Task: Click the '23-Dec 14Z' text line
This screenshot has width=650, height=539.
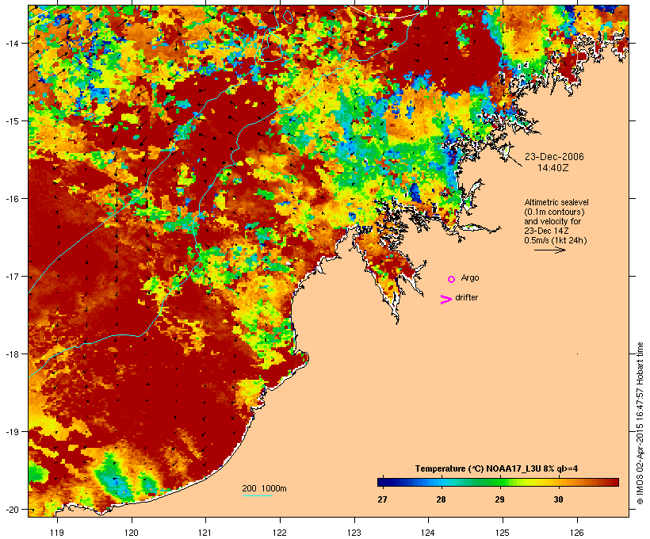Action: 546,231
